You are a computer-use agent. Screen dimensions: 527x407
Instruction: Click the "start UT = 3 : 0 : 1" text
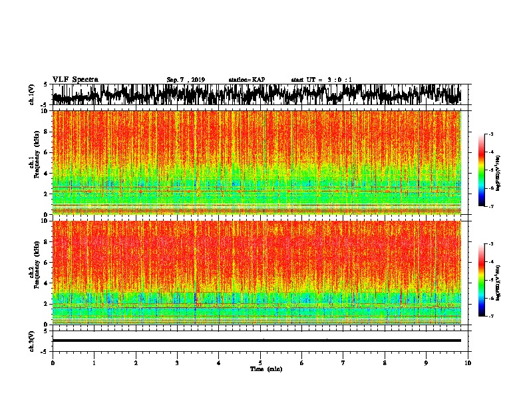(x=321, y=80)
